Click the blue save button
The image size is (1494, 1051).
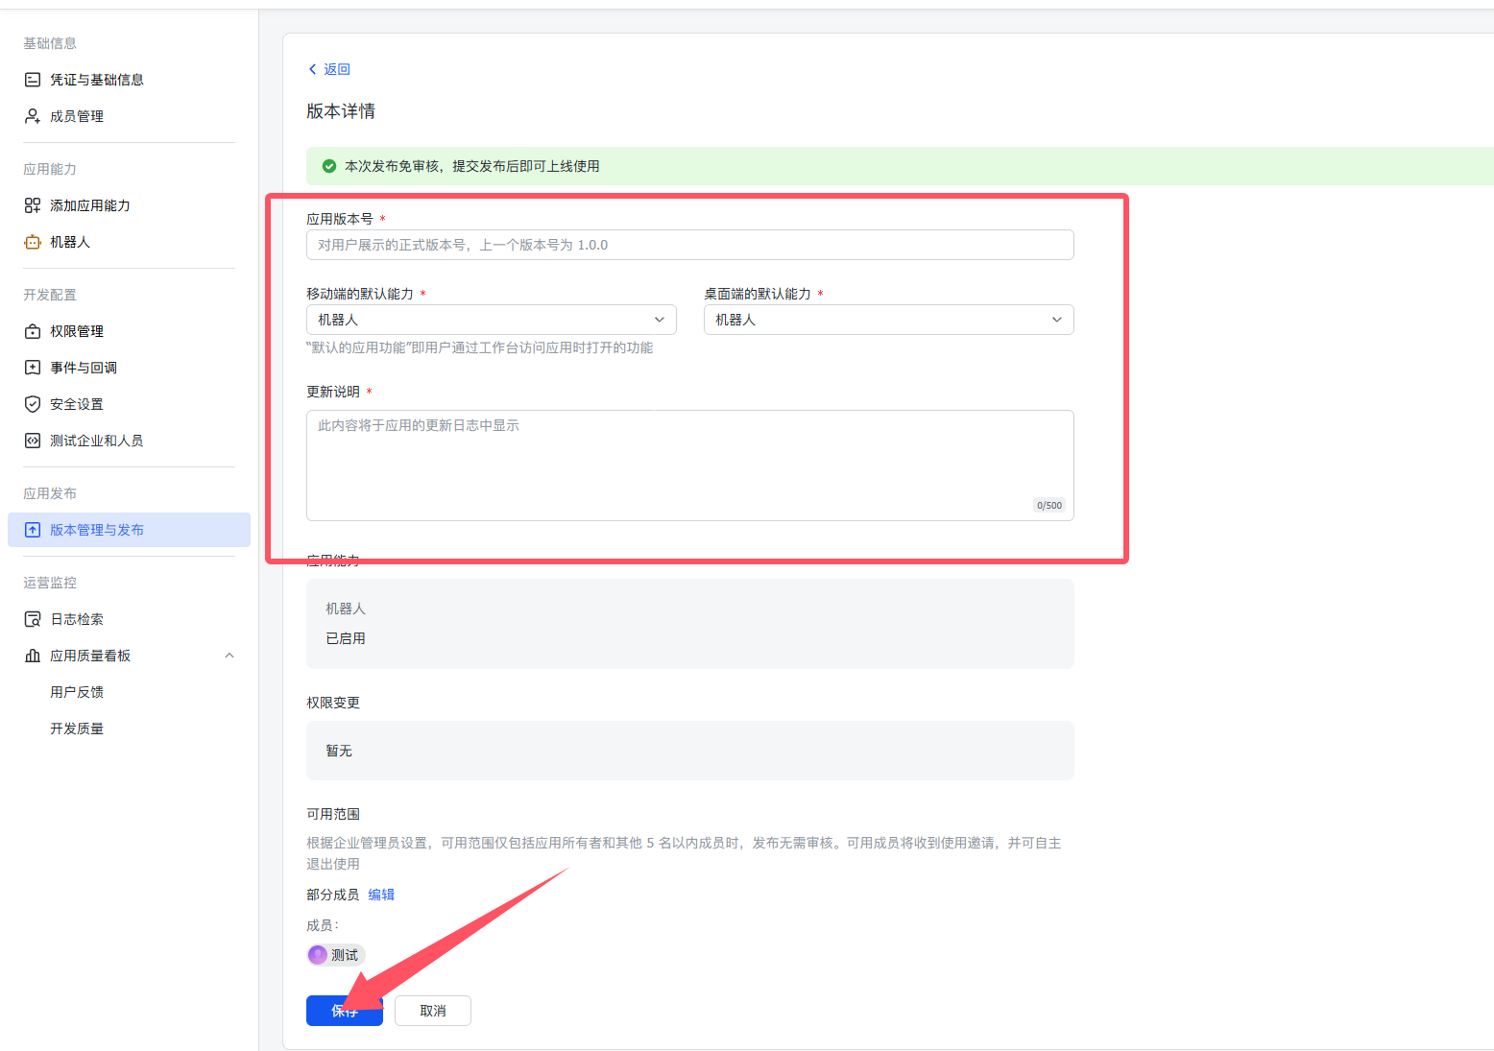344,1011
